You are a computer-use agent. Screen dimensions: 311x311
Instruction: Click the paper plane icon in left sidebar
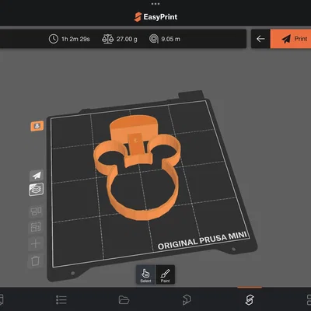(37, 176)
